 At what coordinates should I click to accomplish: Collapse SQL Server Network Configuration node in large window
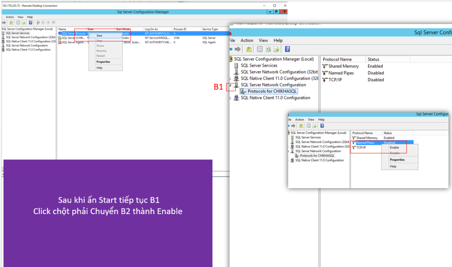(230, 85)
